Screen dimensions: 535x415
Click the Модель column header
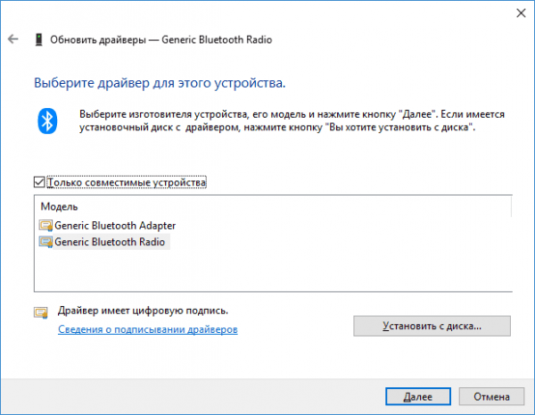coord(60,206)
